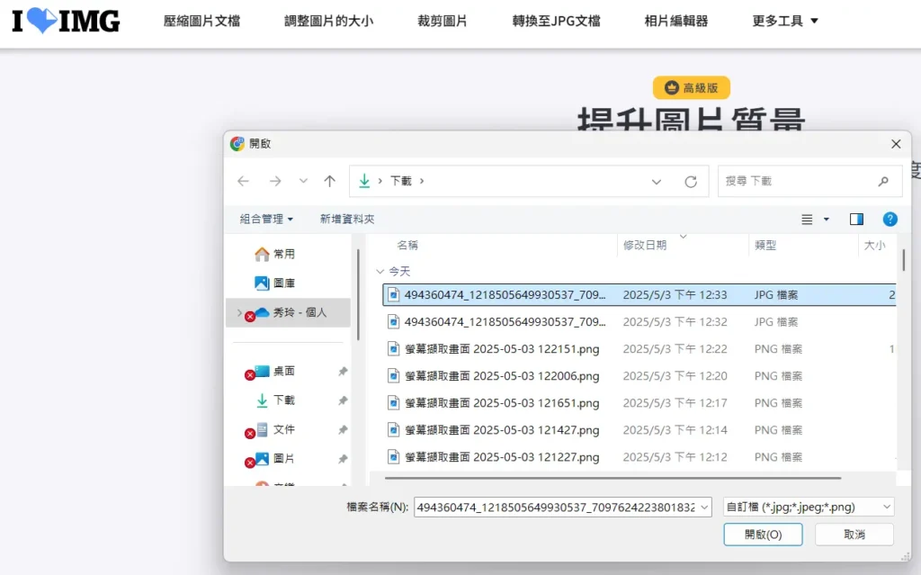
Task: Open the 組合管理 menu
Action: coord(266,219)
